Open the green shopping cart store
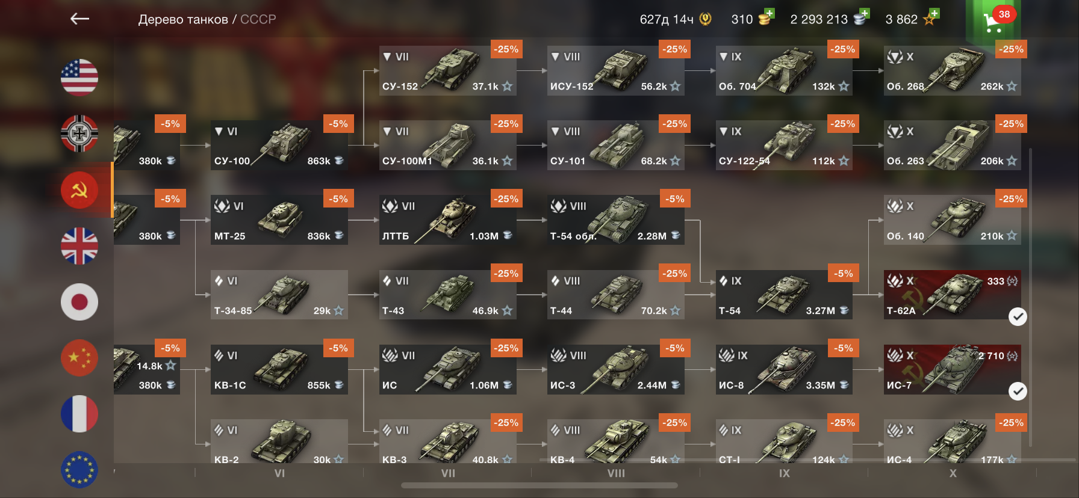 [x=993, y=22]
